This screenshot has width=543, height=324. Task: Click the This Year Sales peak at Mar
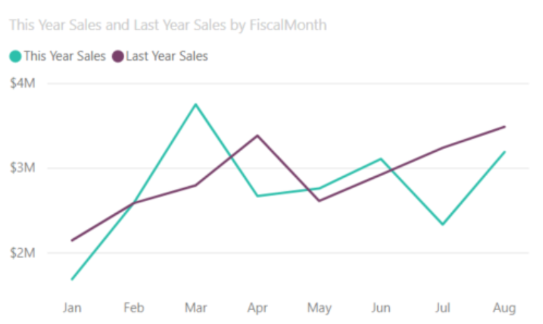pyautogui.click(x=196, y=104)
